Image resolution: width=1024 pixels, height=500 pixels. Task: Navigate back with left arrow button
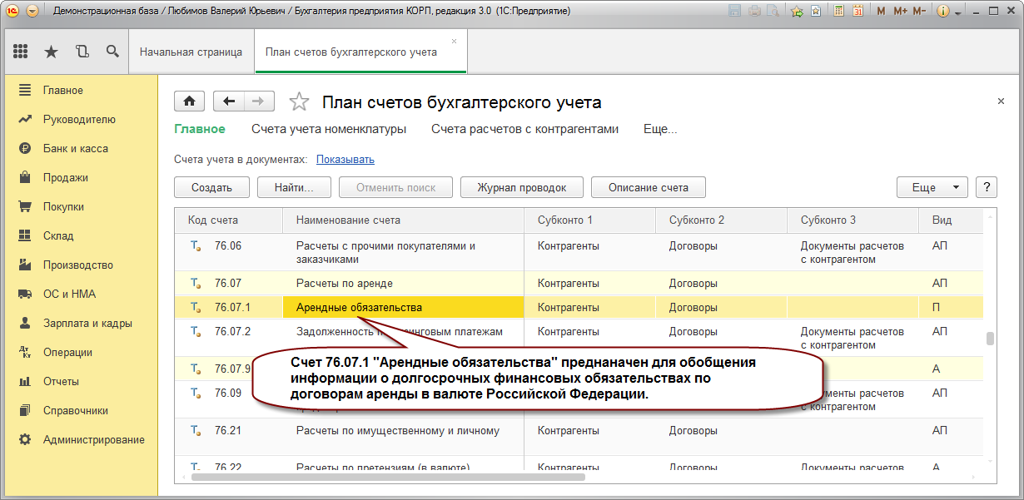(x=229, y=101)
